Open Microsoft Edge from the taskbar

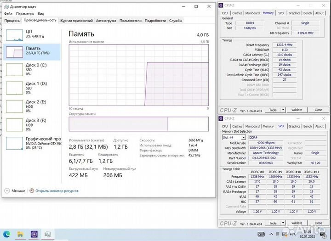click(x=7, y=234)
